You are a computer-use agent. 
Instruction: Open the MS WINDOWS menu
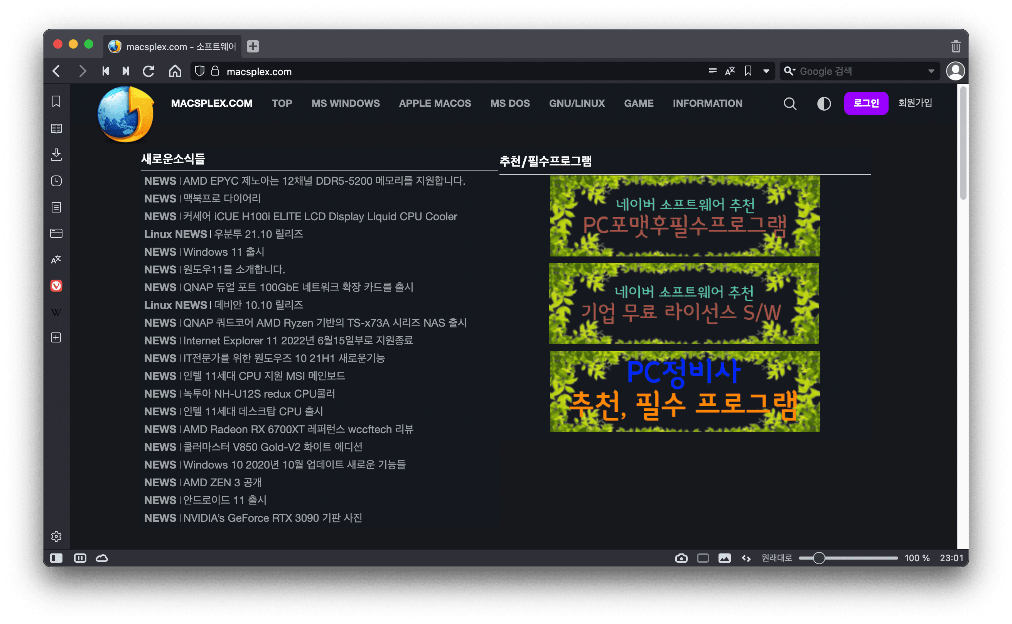[x=346, y=103]
